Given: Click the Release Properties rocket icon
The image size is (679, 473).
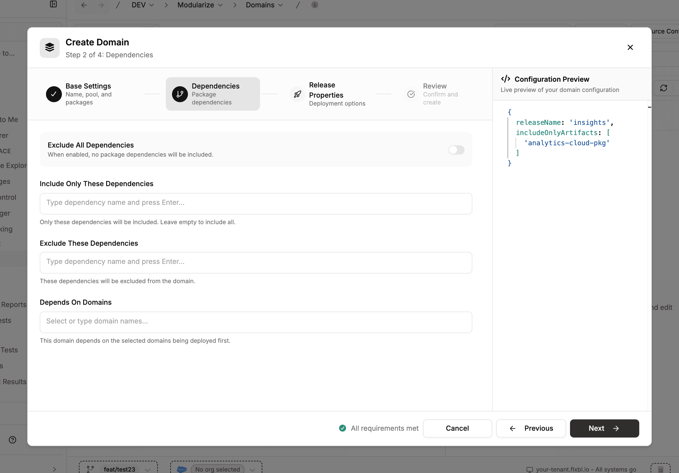Looking at the screenshot, I should point(297,94).
